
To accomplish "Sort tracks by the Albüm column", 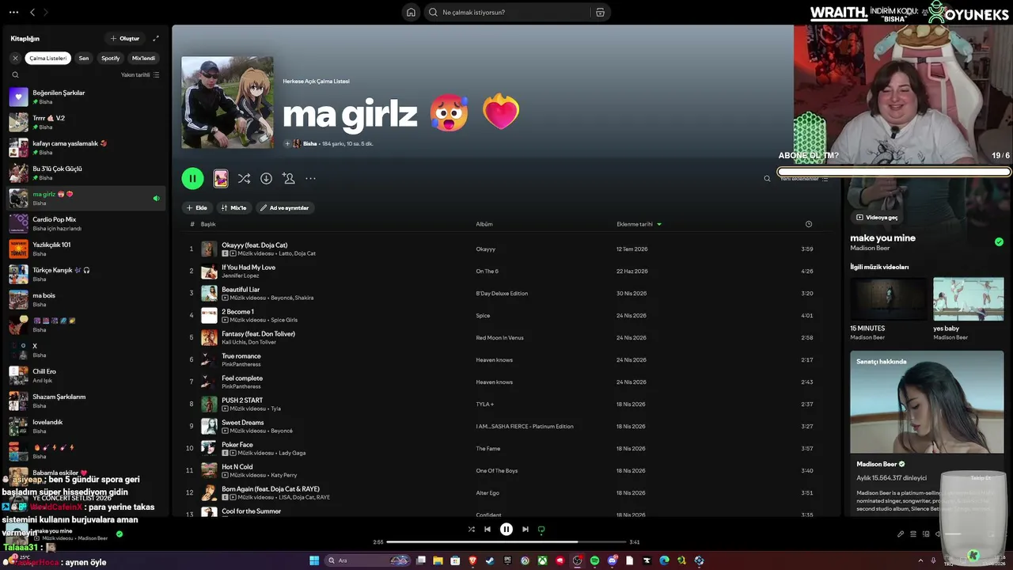I will [484, 224].
